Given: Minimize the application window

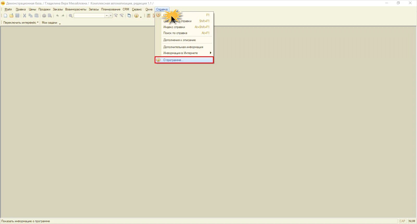Looking at the screenshot, I should click(387, 3).
